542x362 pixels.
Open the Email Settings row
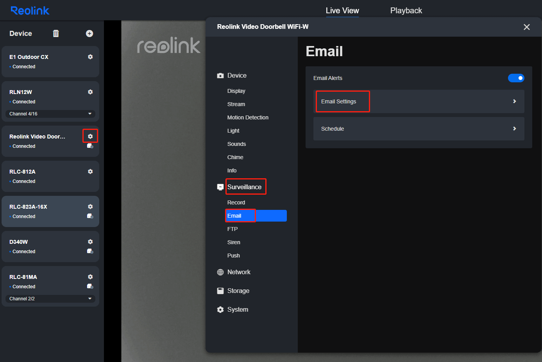419,101
